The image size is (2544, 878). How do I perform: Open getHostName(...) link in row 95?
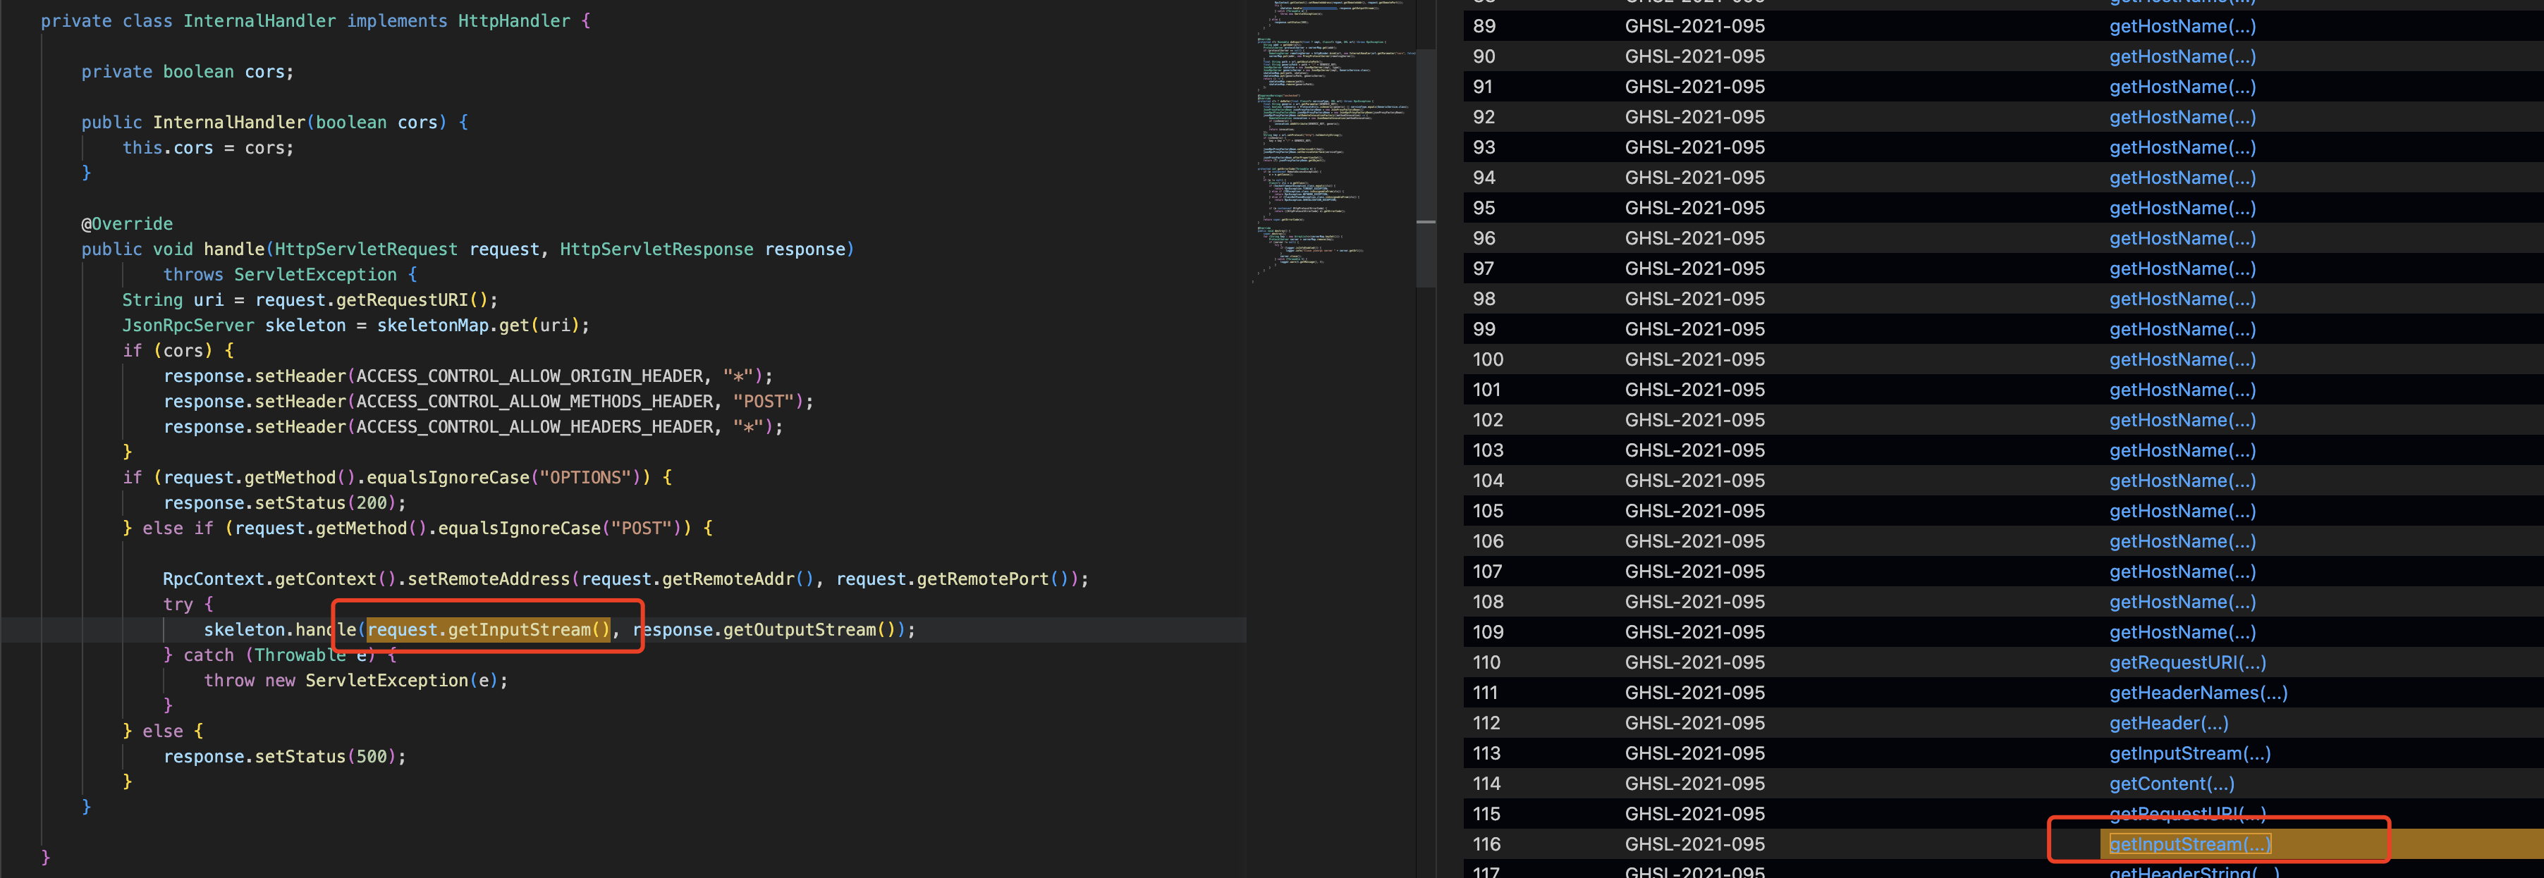tap(2182, 208)
